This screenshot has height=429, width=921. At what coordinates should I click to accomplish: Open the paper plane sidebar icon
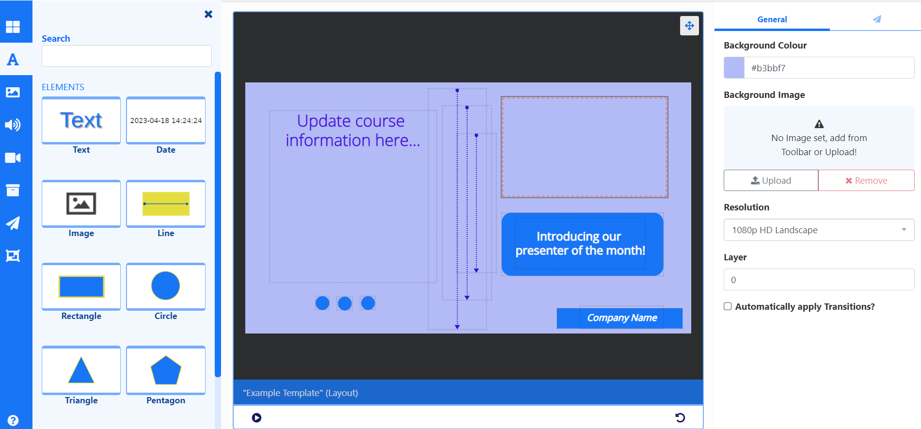click(13, 223)
